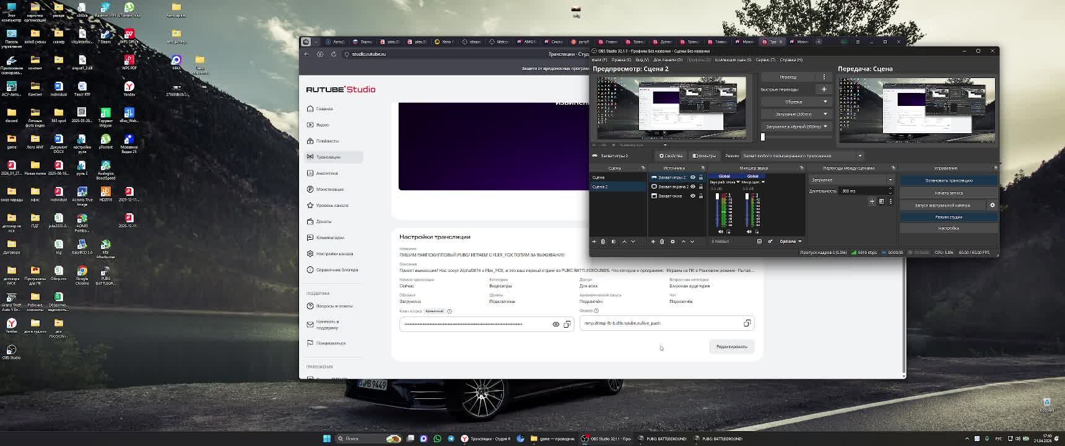This screenshot has width=1065, height=446.
Task: Open scene filters icon in Scenes toolbar
Action: pyautogui.click(x=614, y=242)
